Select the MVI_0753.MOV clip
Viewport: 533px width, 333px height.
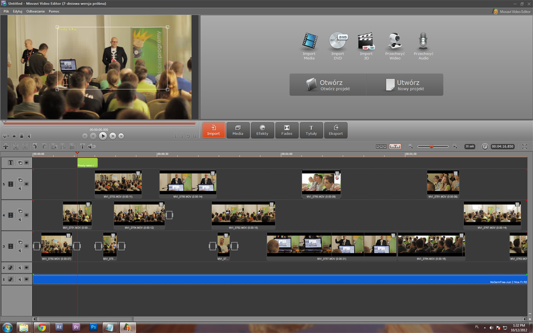[x=118, y=184]
